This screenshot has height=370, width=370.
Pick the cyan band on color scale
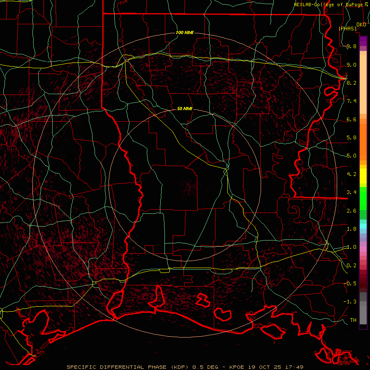coord(363,226)
